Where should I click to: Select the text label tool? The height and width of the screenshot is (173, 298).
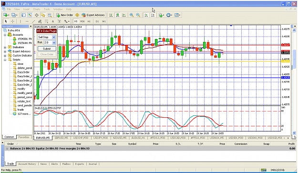pyautogui.click(x=59, y=21)
